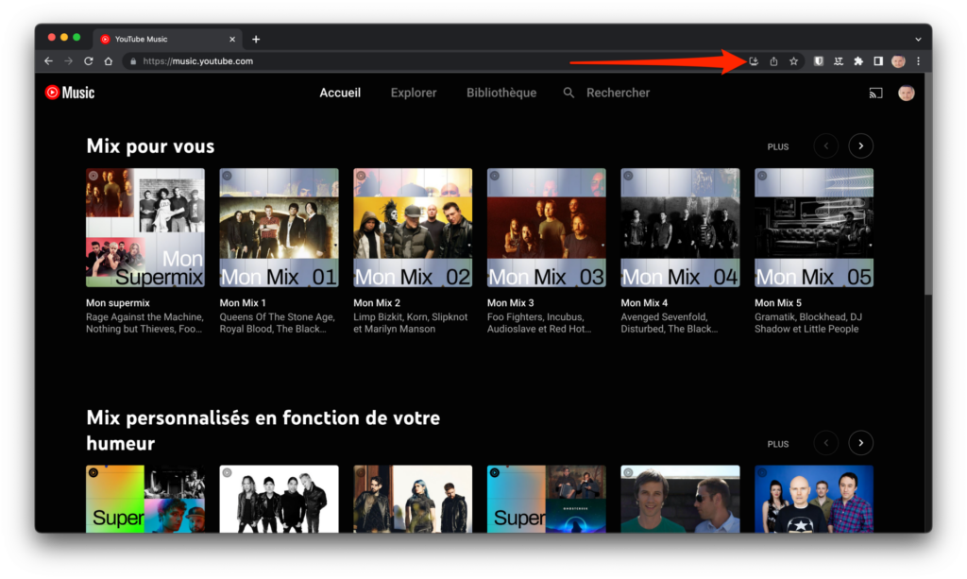Click the Cast icon
Screen dimensions: 967x579
pos(875,94)
